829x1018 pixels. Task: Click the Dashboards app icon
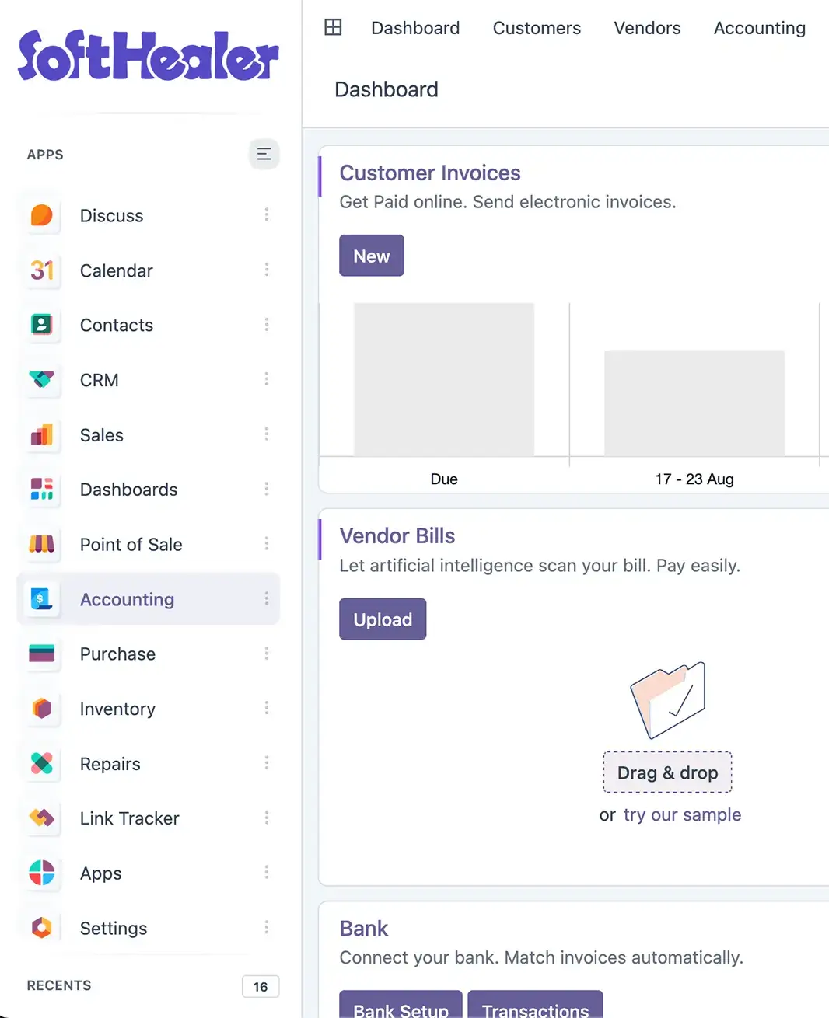click(42, 490)
